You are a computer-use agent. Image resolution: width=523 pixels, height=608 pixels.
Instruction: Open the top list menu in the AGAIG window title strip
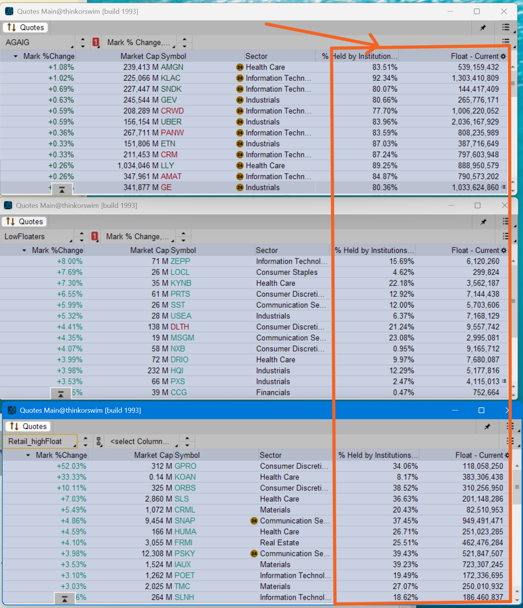(506, 27)
